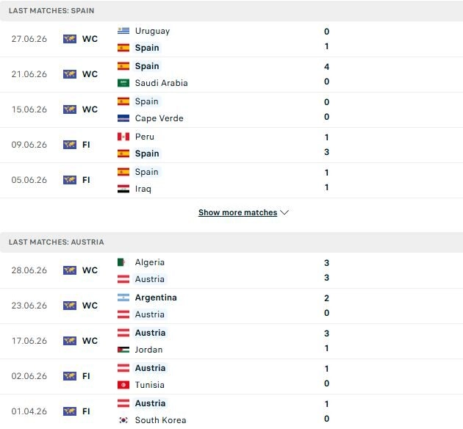
Task: Click the Saudi Arabia flag icon
Action: point(123,83)
